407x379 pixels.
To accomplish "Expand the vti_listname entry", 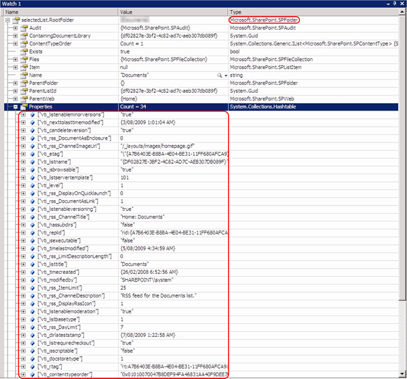I will [23, 162].
